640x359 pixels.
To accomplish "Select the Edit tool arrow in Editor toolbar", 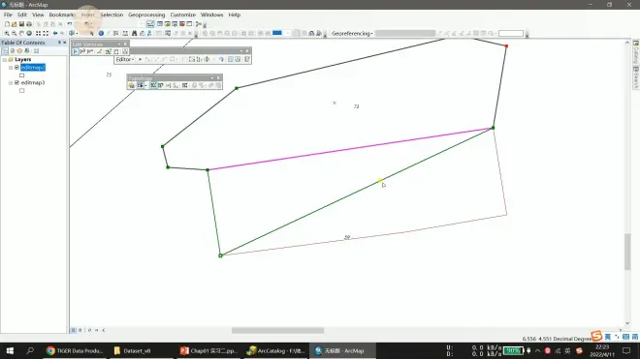I will coord(140,59).
